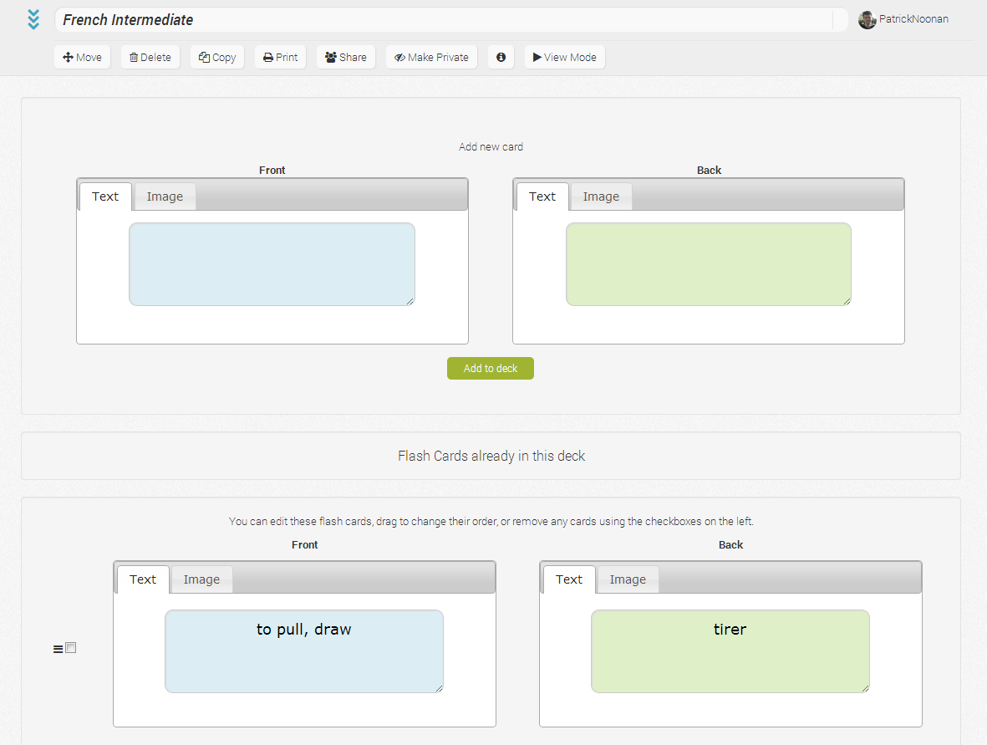The width and height of the screenshot is (987, 745).
Task: Click the PatrickNoonan profile avatar
Action: tap(867, 19)
